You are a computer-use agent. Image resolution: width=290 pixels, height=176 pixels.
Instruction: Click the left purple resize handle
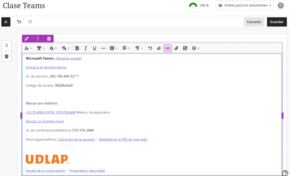(x=21, y=116)
